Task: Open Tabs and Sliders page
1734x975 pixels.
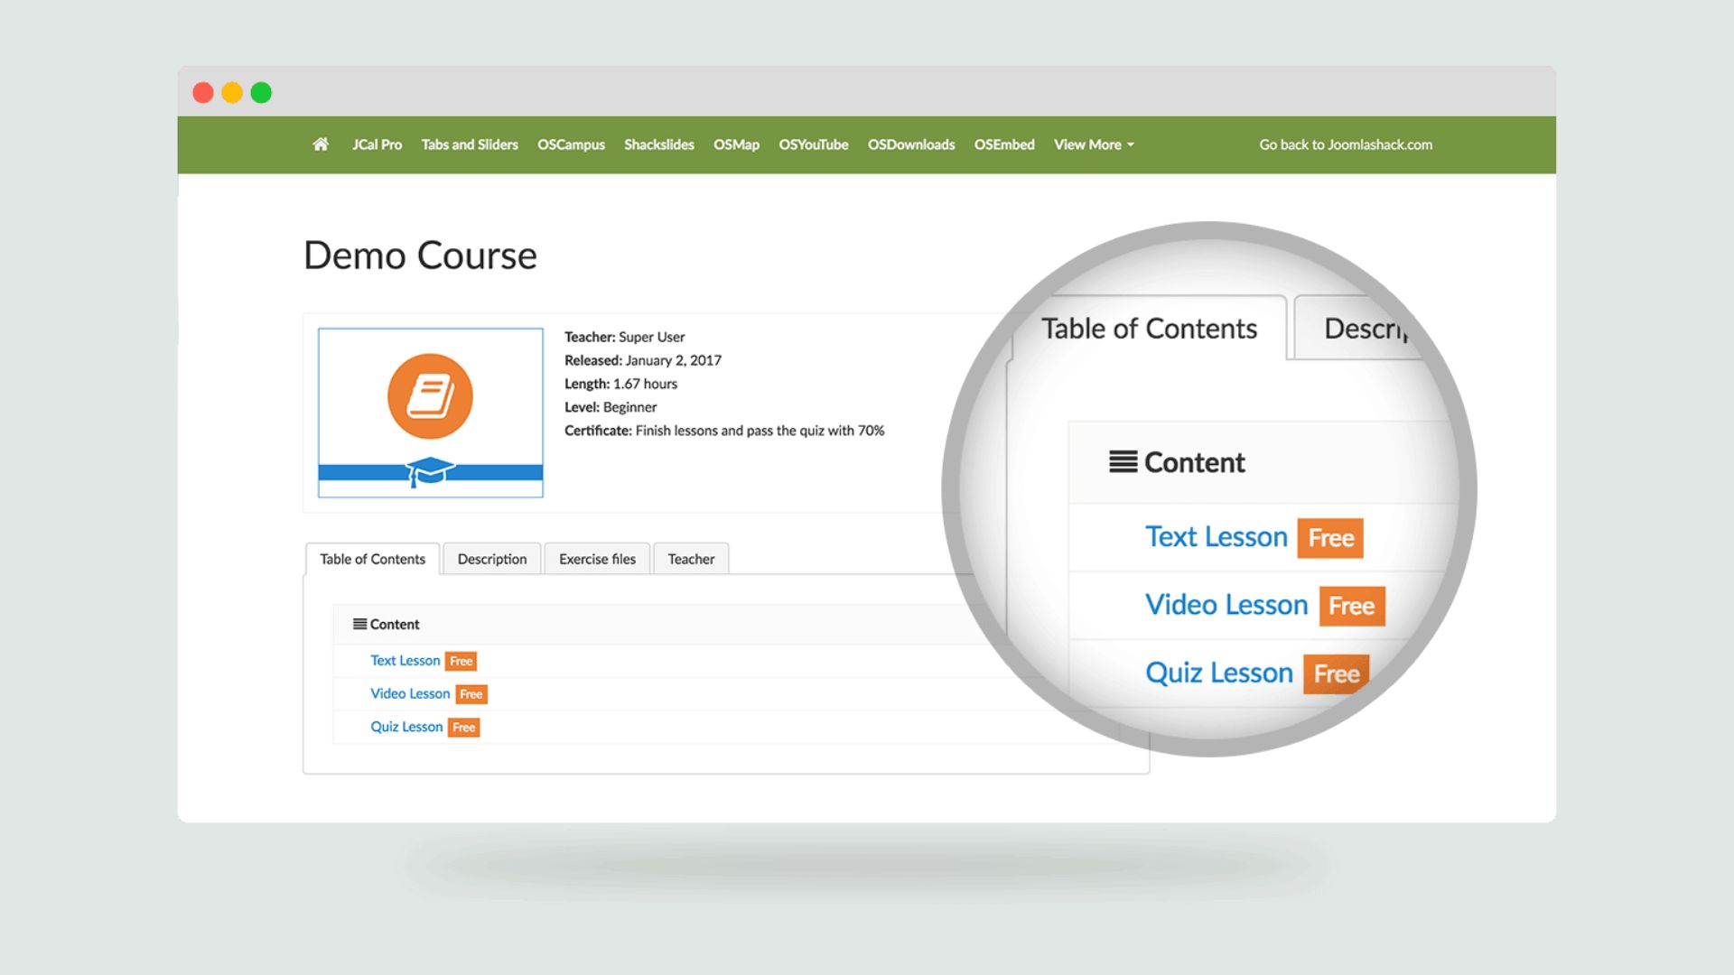Action: 470,144
